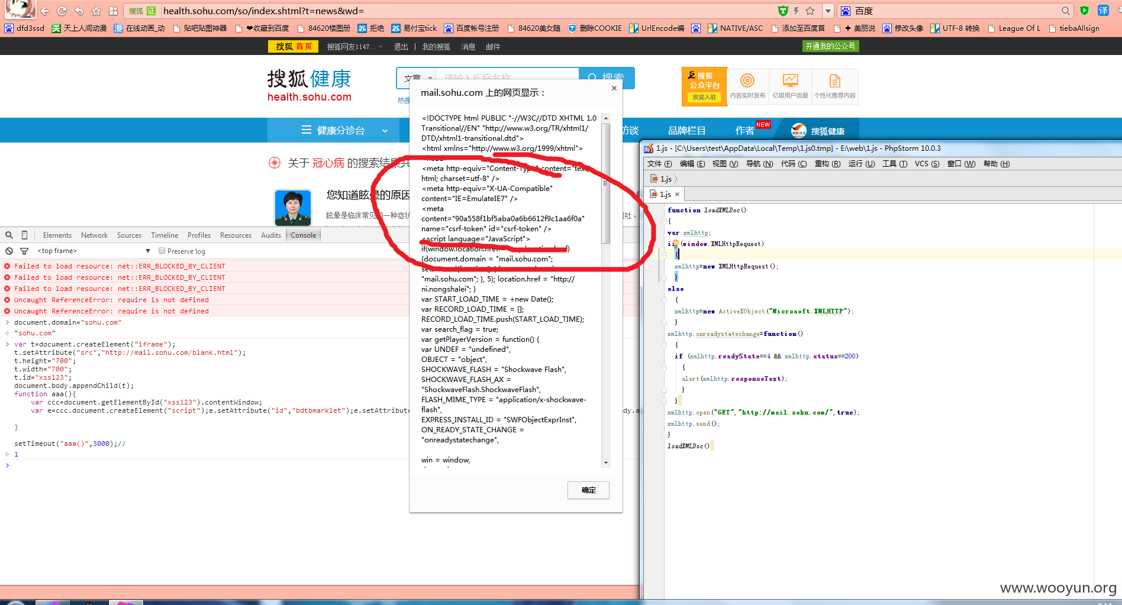Expand the 搜狐网友 user dropdown
Image resolution: width=1122 pixels, height=605 pixels.
(381, 47)
